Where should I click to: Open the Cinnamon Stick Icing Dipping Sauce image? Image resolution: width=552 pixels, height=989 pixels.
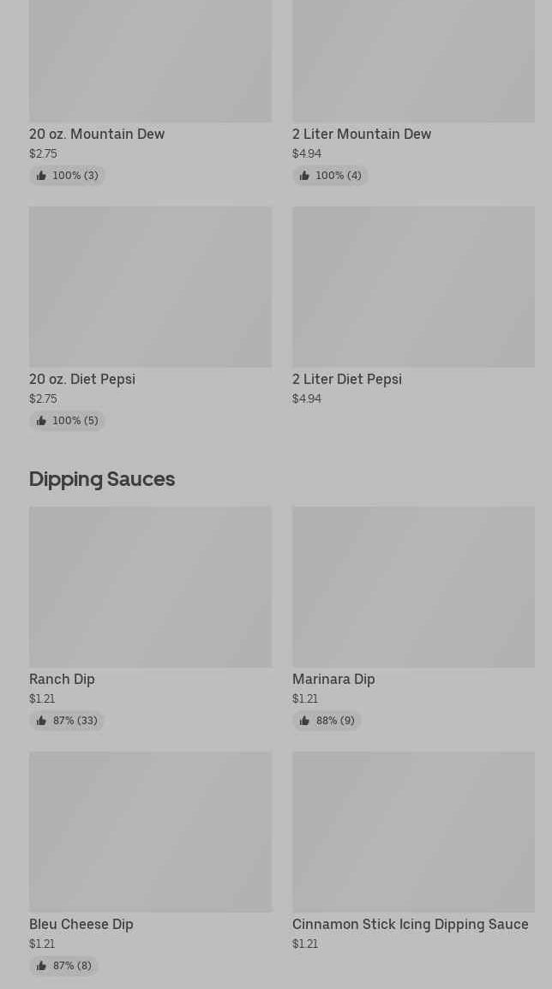pos(413,831)
